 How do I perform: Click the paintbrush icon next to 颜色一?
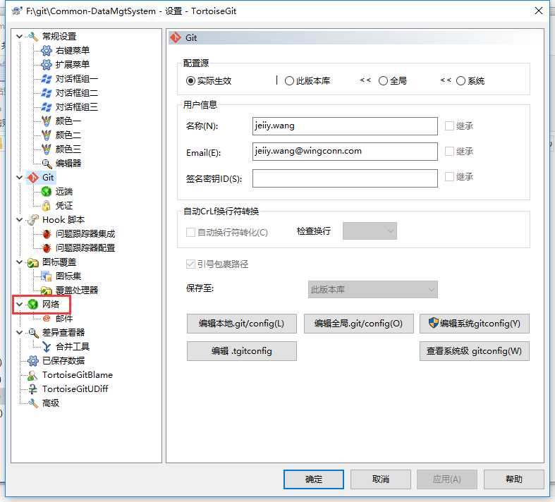point(47,121)
